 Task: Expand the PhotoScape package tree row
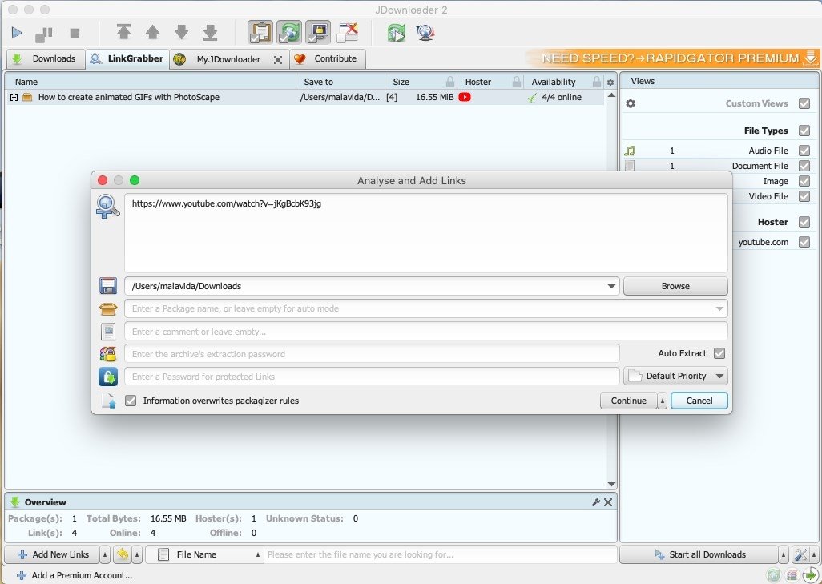click(x=14, y=97)
